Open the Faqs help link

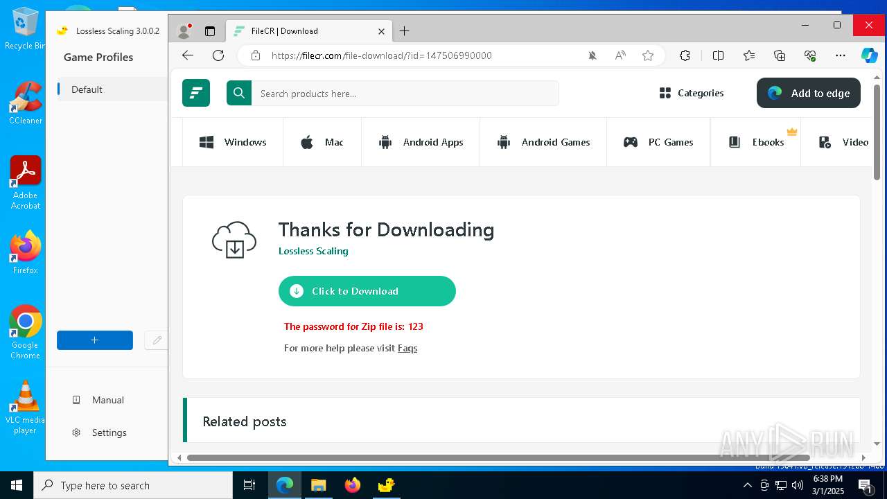tap(407, 348)
